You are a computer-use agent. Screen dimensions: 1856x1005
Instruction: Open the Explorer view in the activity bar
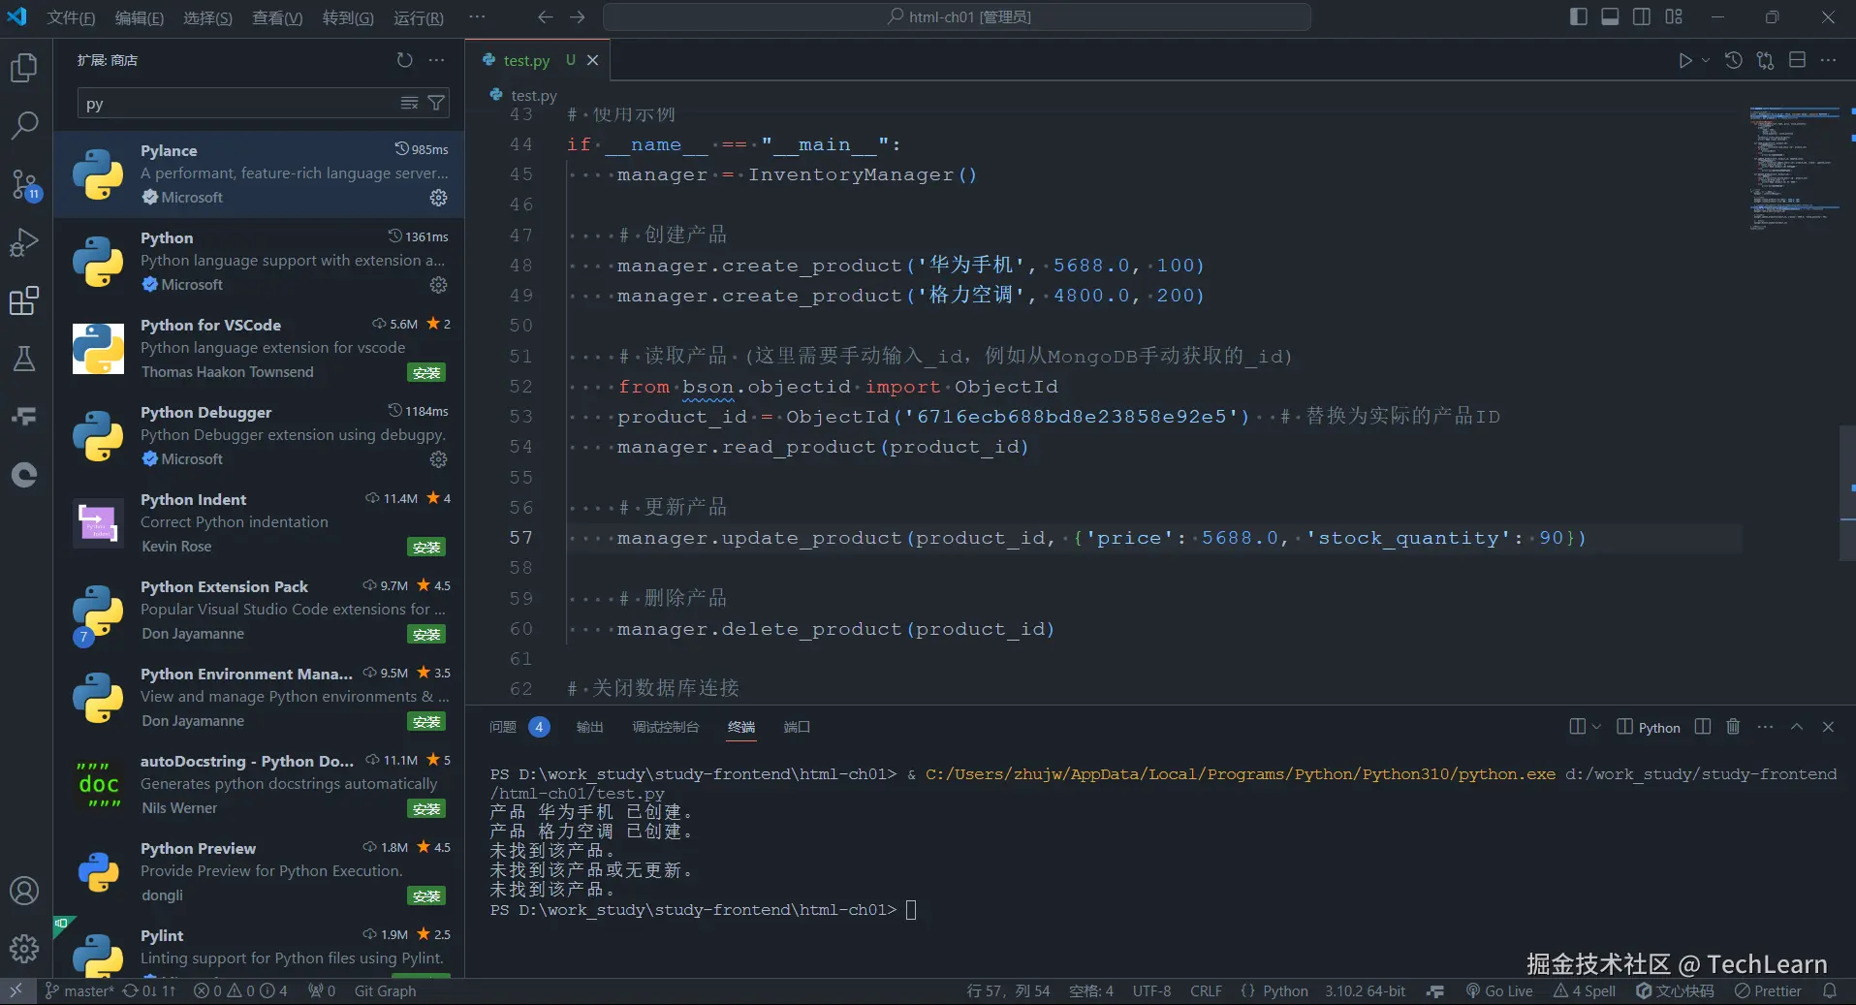tap(24, 68)
